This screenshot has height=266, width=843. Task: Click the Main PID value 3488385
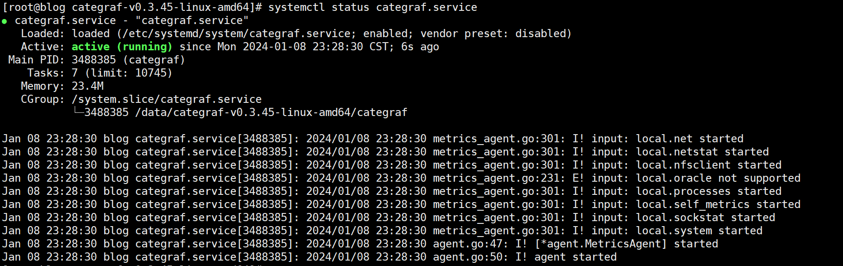click(94, 60)
